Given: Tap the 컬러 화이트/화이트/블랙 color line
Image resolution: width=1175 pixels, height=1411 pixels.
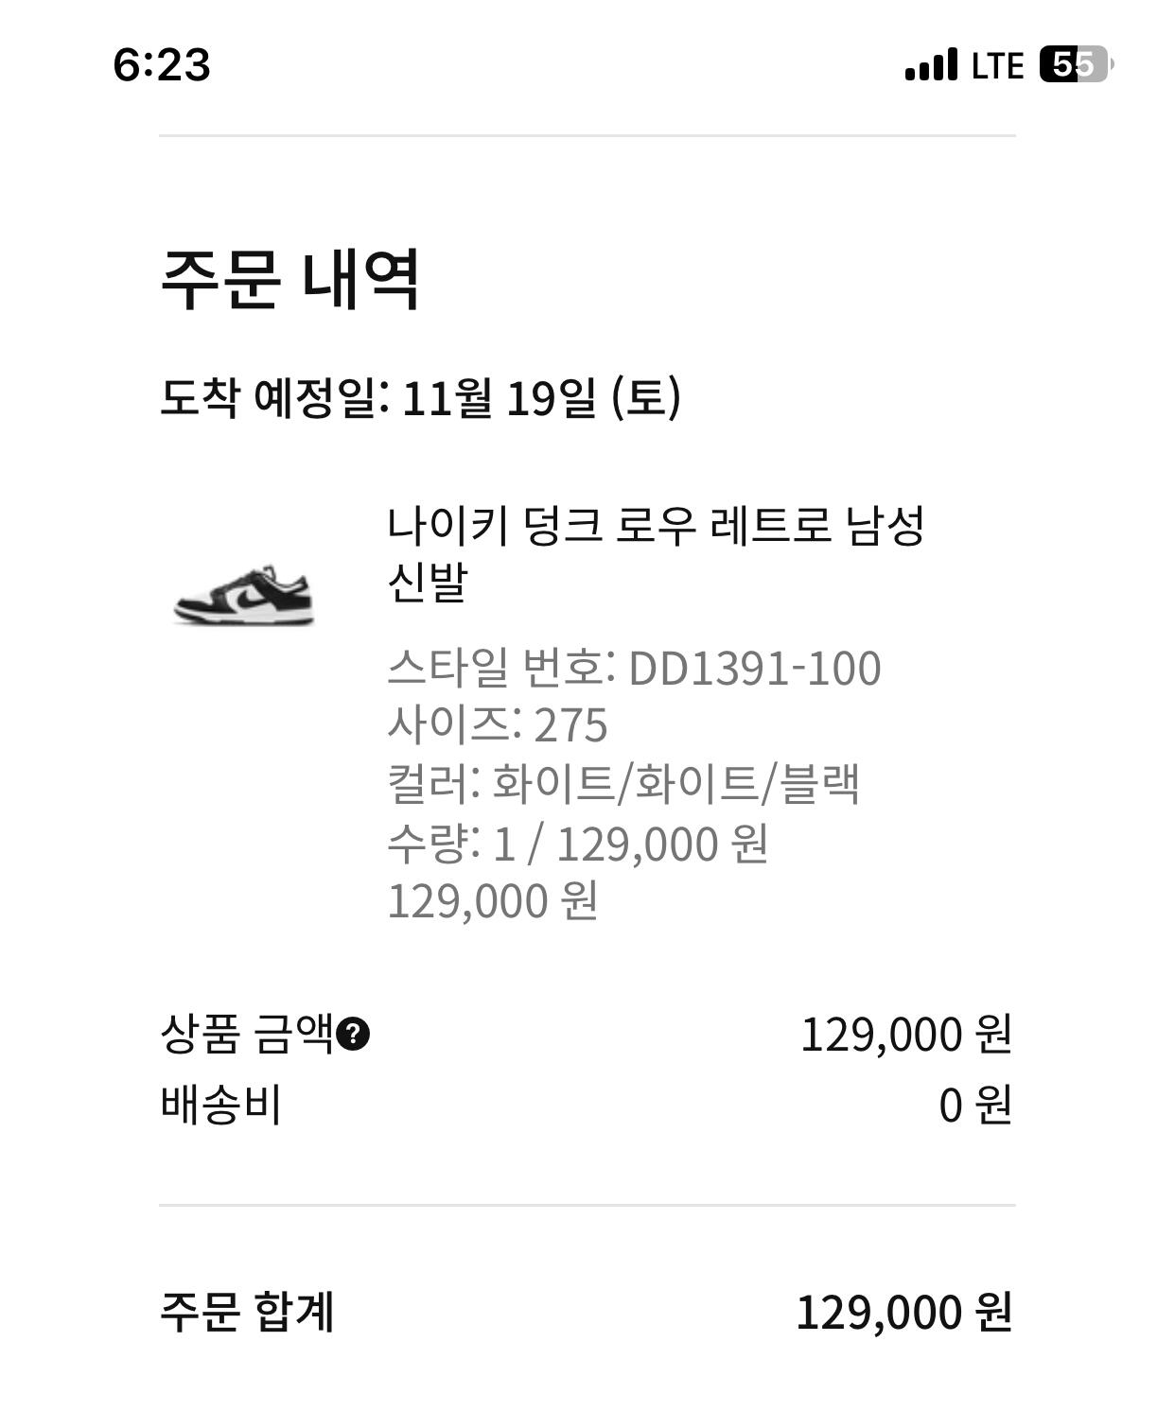Looking at the screenshot, I should tap(623, 784).
